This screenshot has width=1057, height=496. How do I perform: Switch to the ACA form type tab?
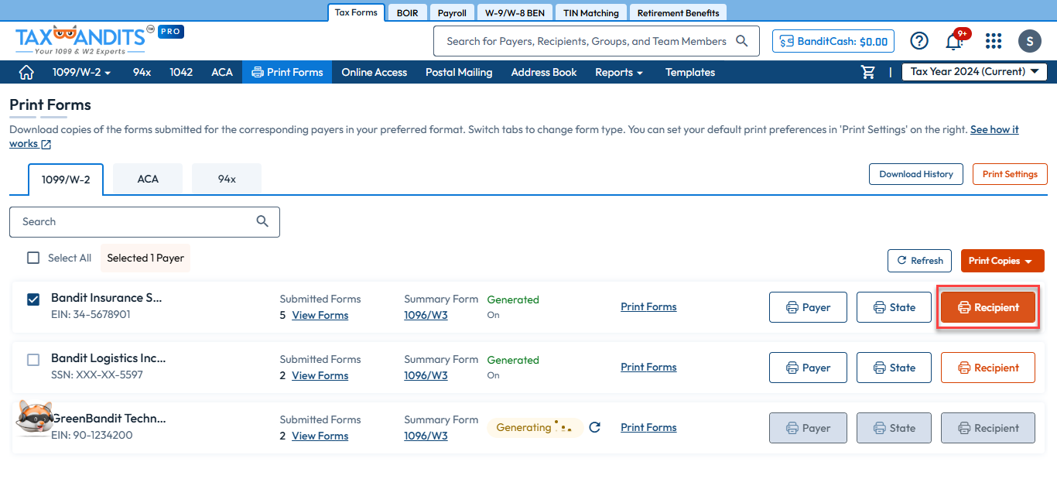tap(148, 179)
